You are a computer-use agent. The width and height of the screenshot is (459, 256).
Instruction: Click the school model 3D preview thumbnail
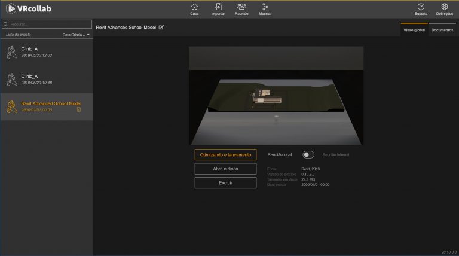[276, 96]
